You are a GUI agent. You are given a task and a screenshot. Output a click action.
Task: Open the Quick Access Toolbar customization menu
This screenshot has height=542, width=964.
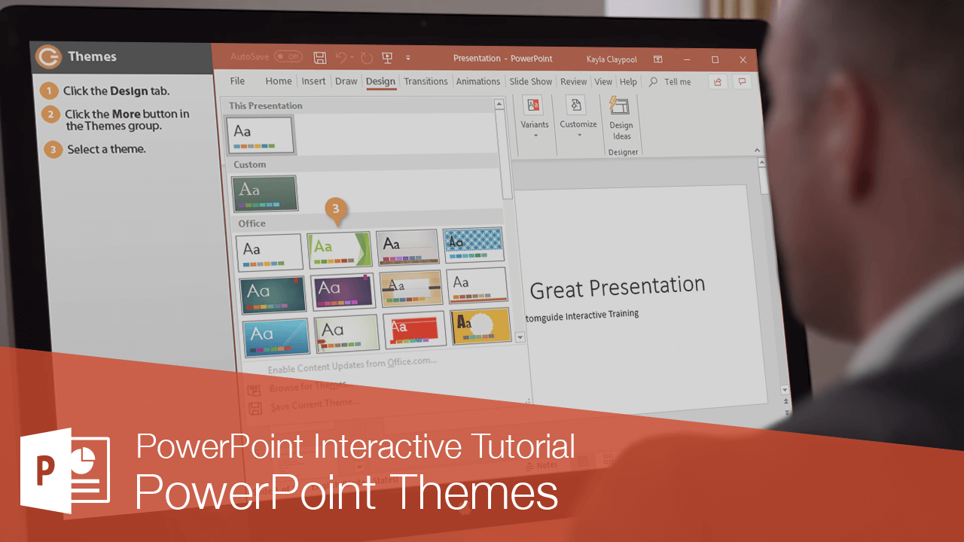tap(408, 59)
